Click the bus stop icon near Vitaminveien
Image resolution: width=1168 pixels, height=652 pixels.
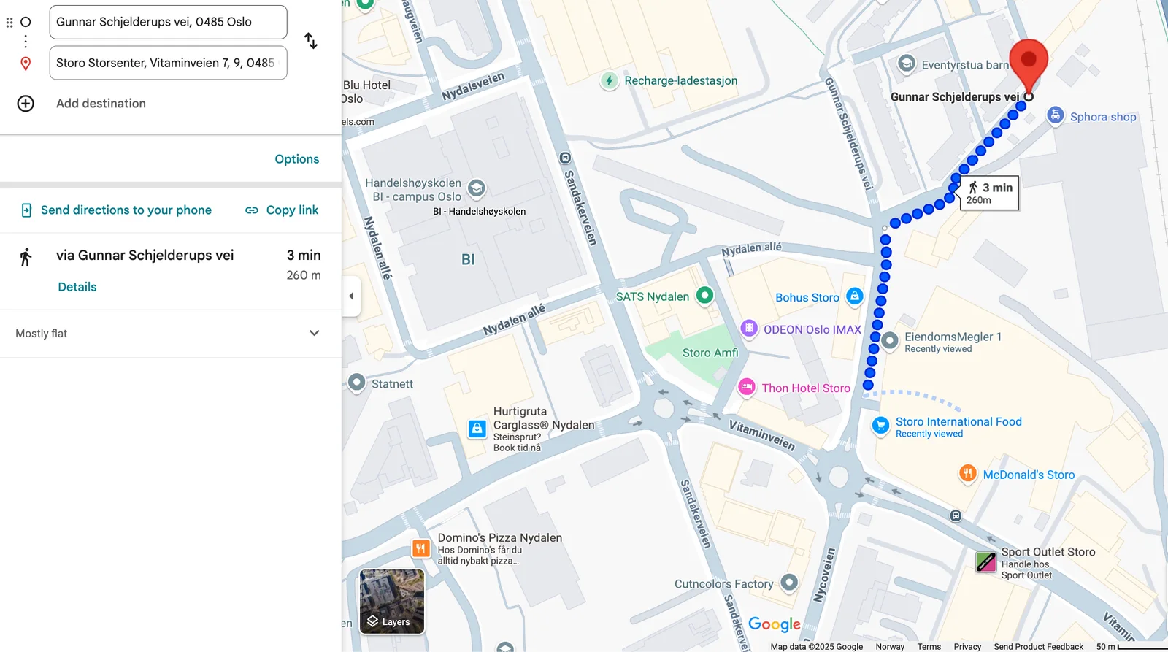[x=956, y=516]
